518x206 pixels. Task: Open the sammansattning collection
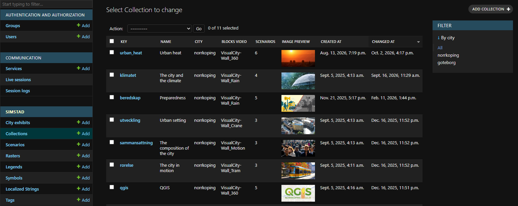[x=136, y=143]
